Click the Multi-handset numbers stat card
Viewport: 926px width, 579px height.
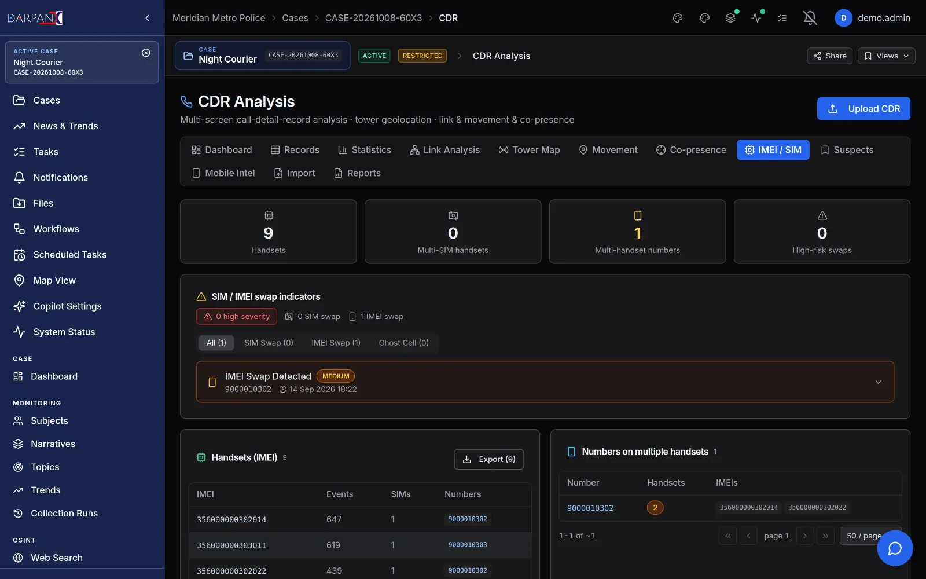637,232
